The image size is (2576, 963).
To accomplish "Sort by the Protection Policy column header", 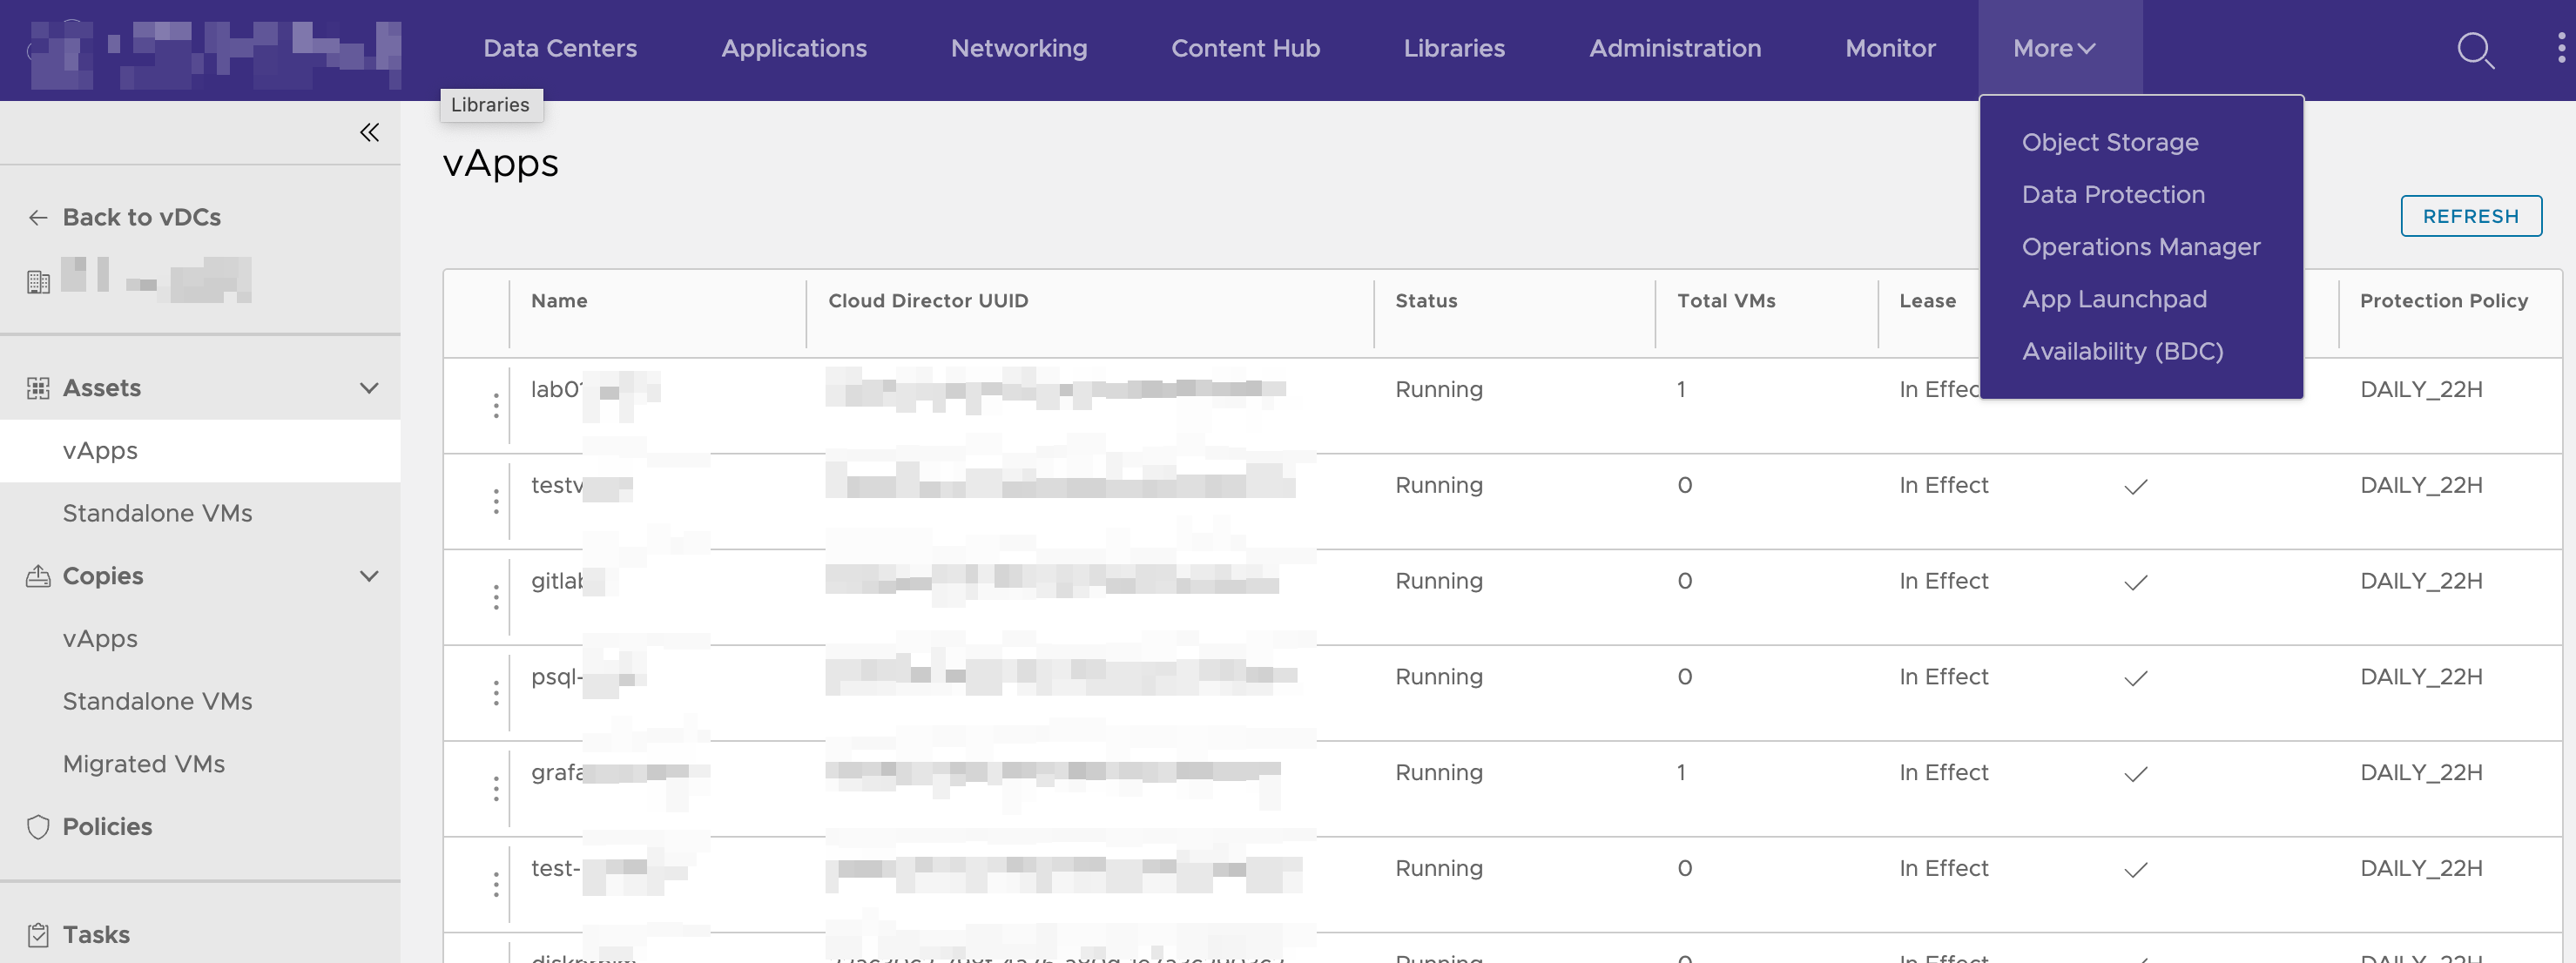I will (2443, 301).
